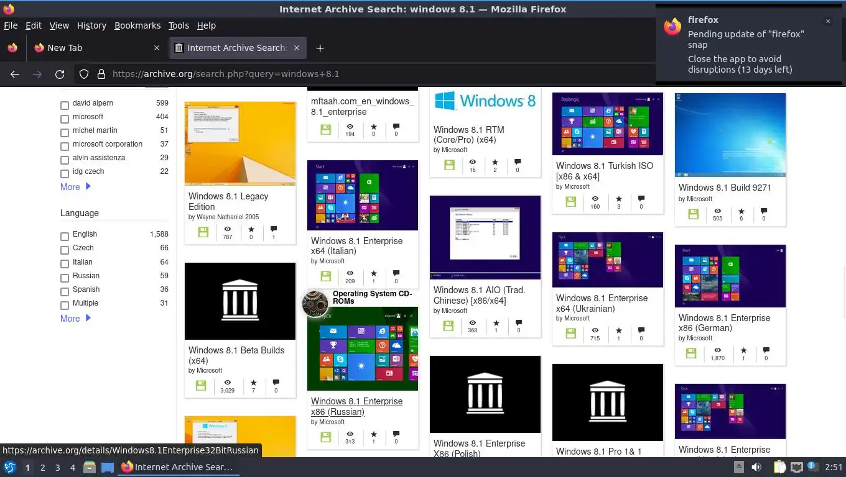
Task: Check the Spanish language filter
Action: [65, 292]
